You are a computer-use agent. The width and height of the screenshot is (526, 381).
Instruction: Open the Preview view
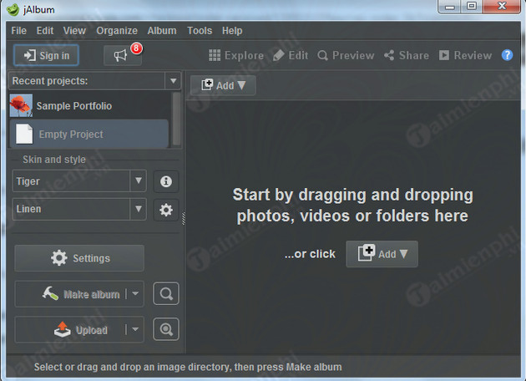pos(346,55)
